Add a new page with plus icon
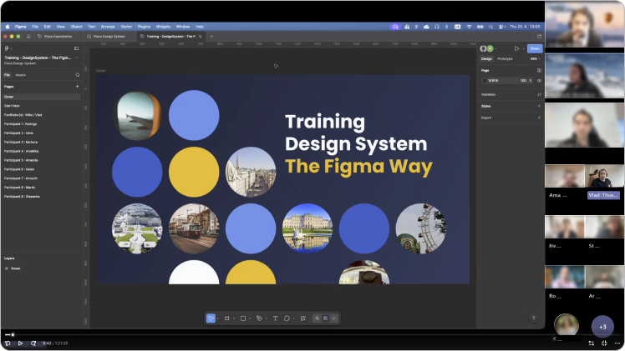The width and height of the screenshot is (625, 351). tap(78, 86)
